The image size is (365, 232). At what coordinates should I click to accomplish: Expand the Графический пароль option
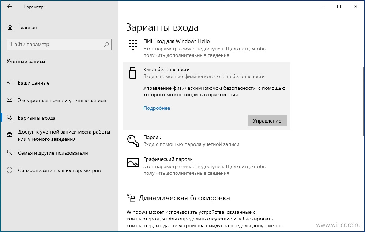click(207, 166)
